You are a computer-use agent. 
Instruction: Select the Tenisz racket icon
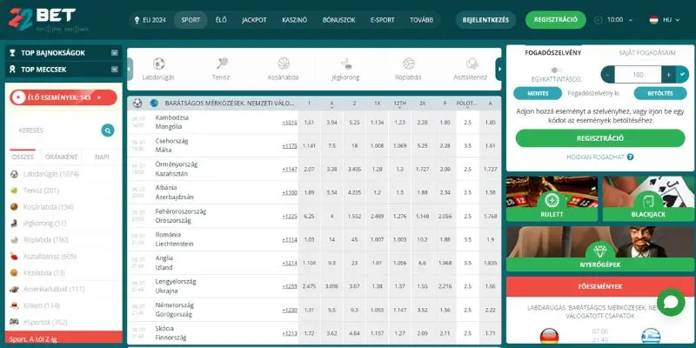pos(222,64)
